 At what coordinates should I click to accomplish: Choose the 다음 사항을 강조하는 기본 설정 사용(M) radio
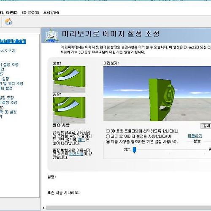click(x=108, y=142)
